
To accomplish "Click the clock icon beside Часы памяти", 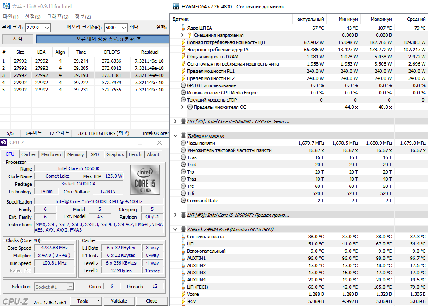I will (183, 143).
